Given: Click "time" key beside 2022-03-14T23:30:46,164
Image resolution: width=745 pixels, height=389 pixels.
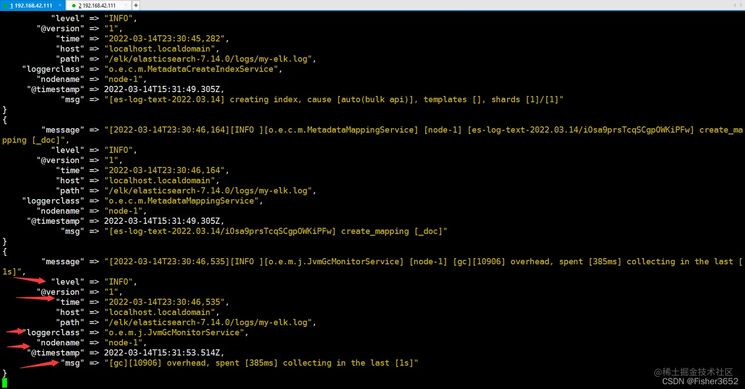Looking at the screenshot, I should [70, 171].
